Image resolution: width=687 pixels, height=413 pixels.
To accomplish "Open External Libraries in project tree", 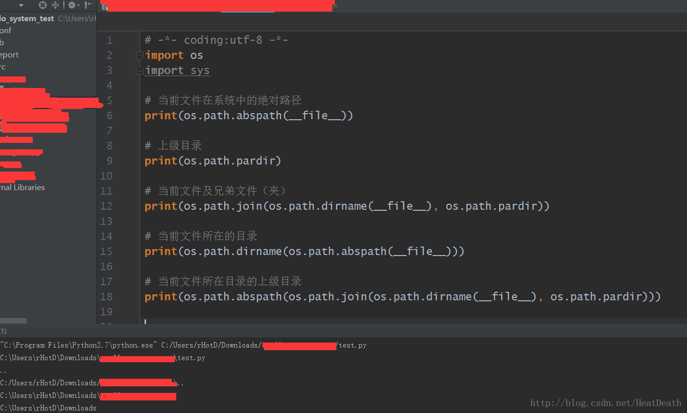I will 22,188.
